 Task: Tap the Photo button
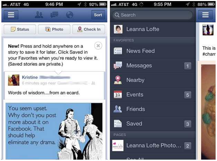[54, 29]
